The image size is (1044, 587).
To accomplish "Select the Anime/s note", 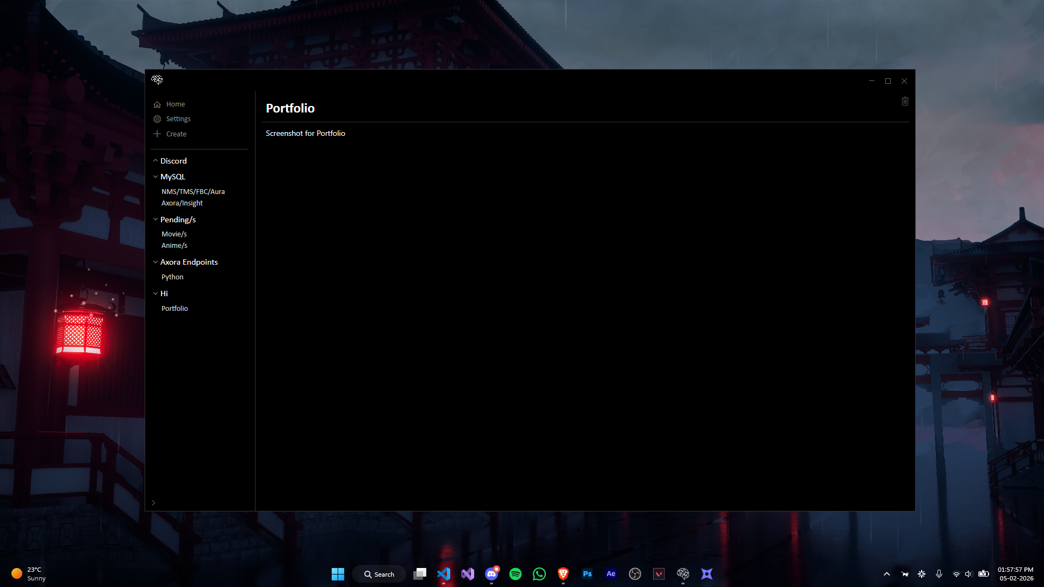I will click(x=174, y=246).
